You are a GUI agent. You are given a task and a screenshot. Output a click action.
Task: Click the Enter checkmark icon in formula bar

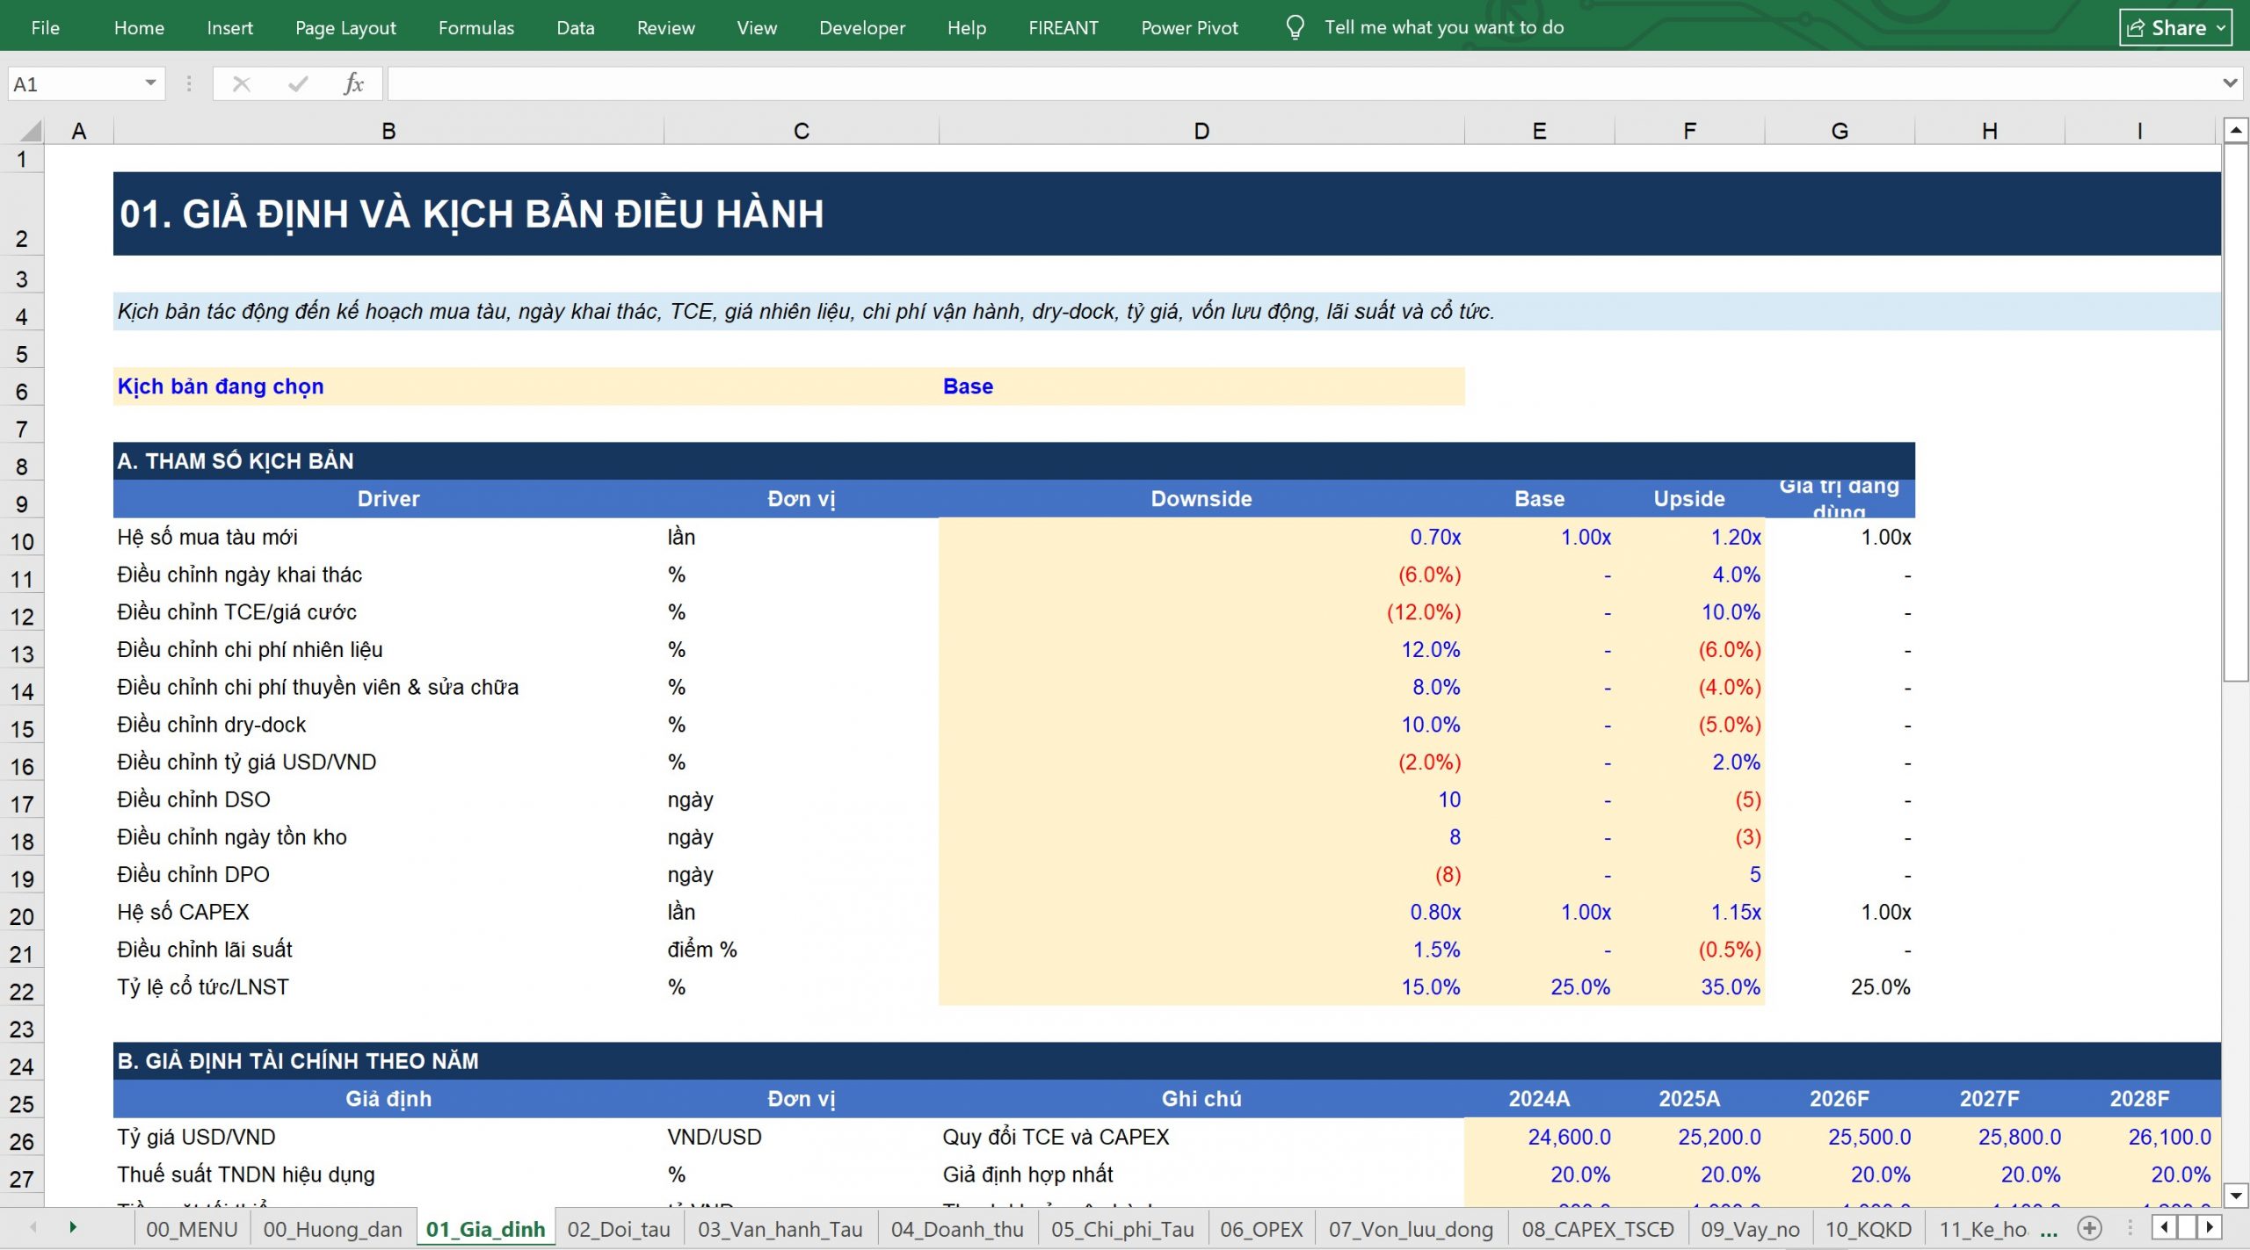click(x=298, y=83)
